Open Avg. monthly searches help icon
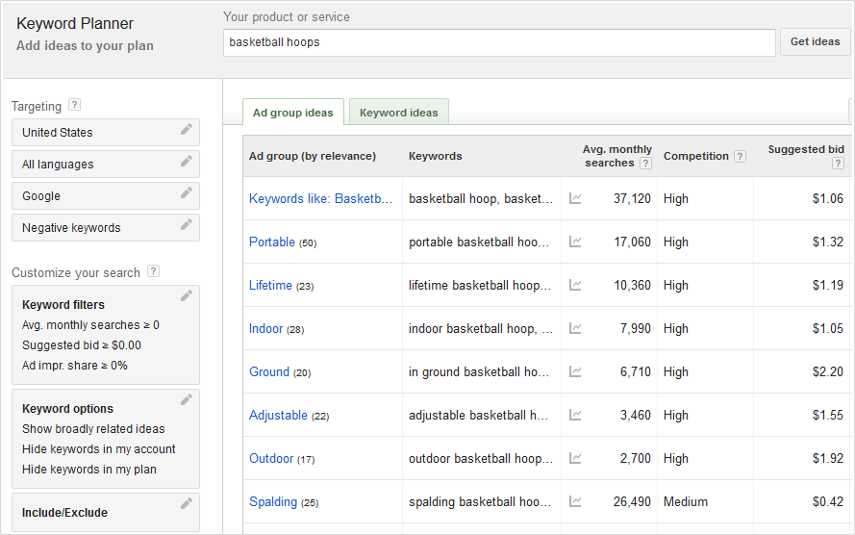The image size is (855, 535). (645, 163)
